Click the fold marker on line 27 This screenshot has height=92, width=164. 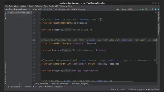click(x=40, y=13)
